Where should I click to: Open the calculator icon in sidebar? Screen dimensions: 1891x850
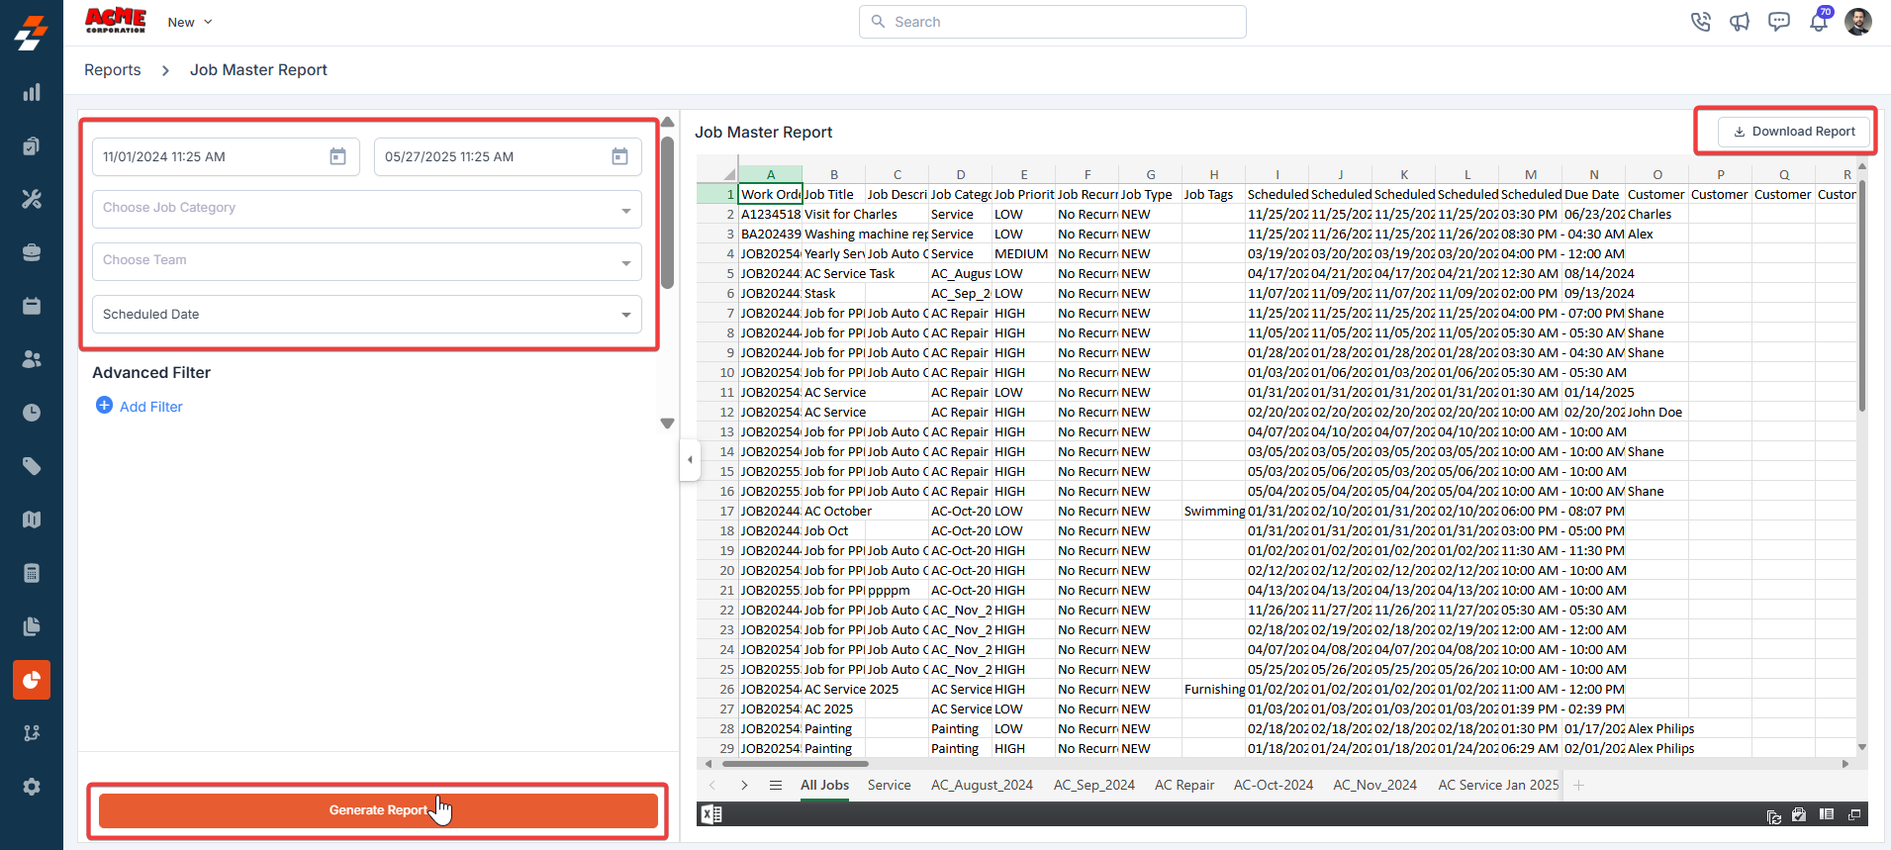[32, 573]
